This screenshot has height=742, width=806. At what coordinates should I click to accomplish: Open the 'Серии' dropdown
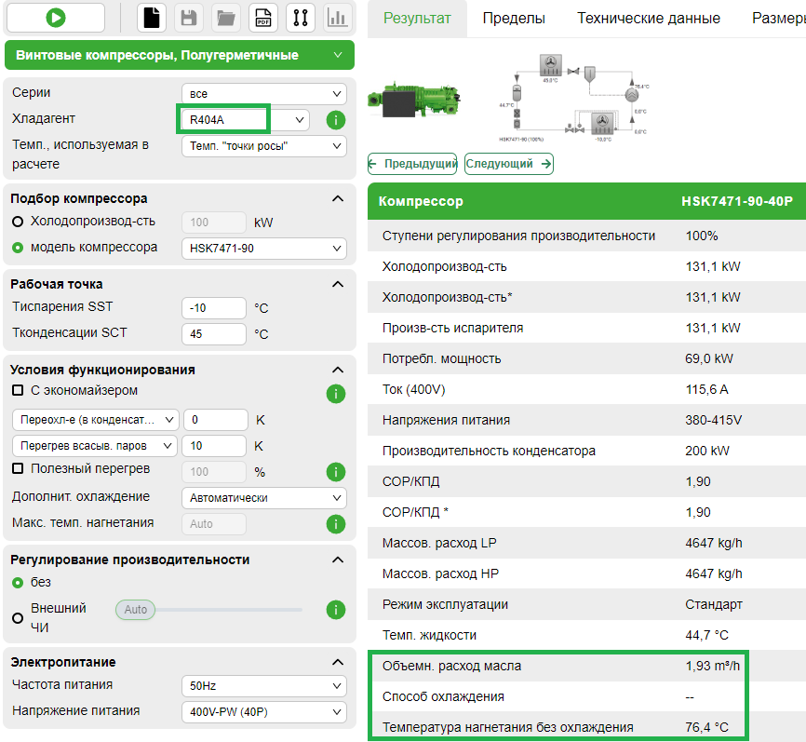pyautogui.click(x=263, y=94)
